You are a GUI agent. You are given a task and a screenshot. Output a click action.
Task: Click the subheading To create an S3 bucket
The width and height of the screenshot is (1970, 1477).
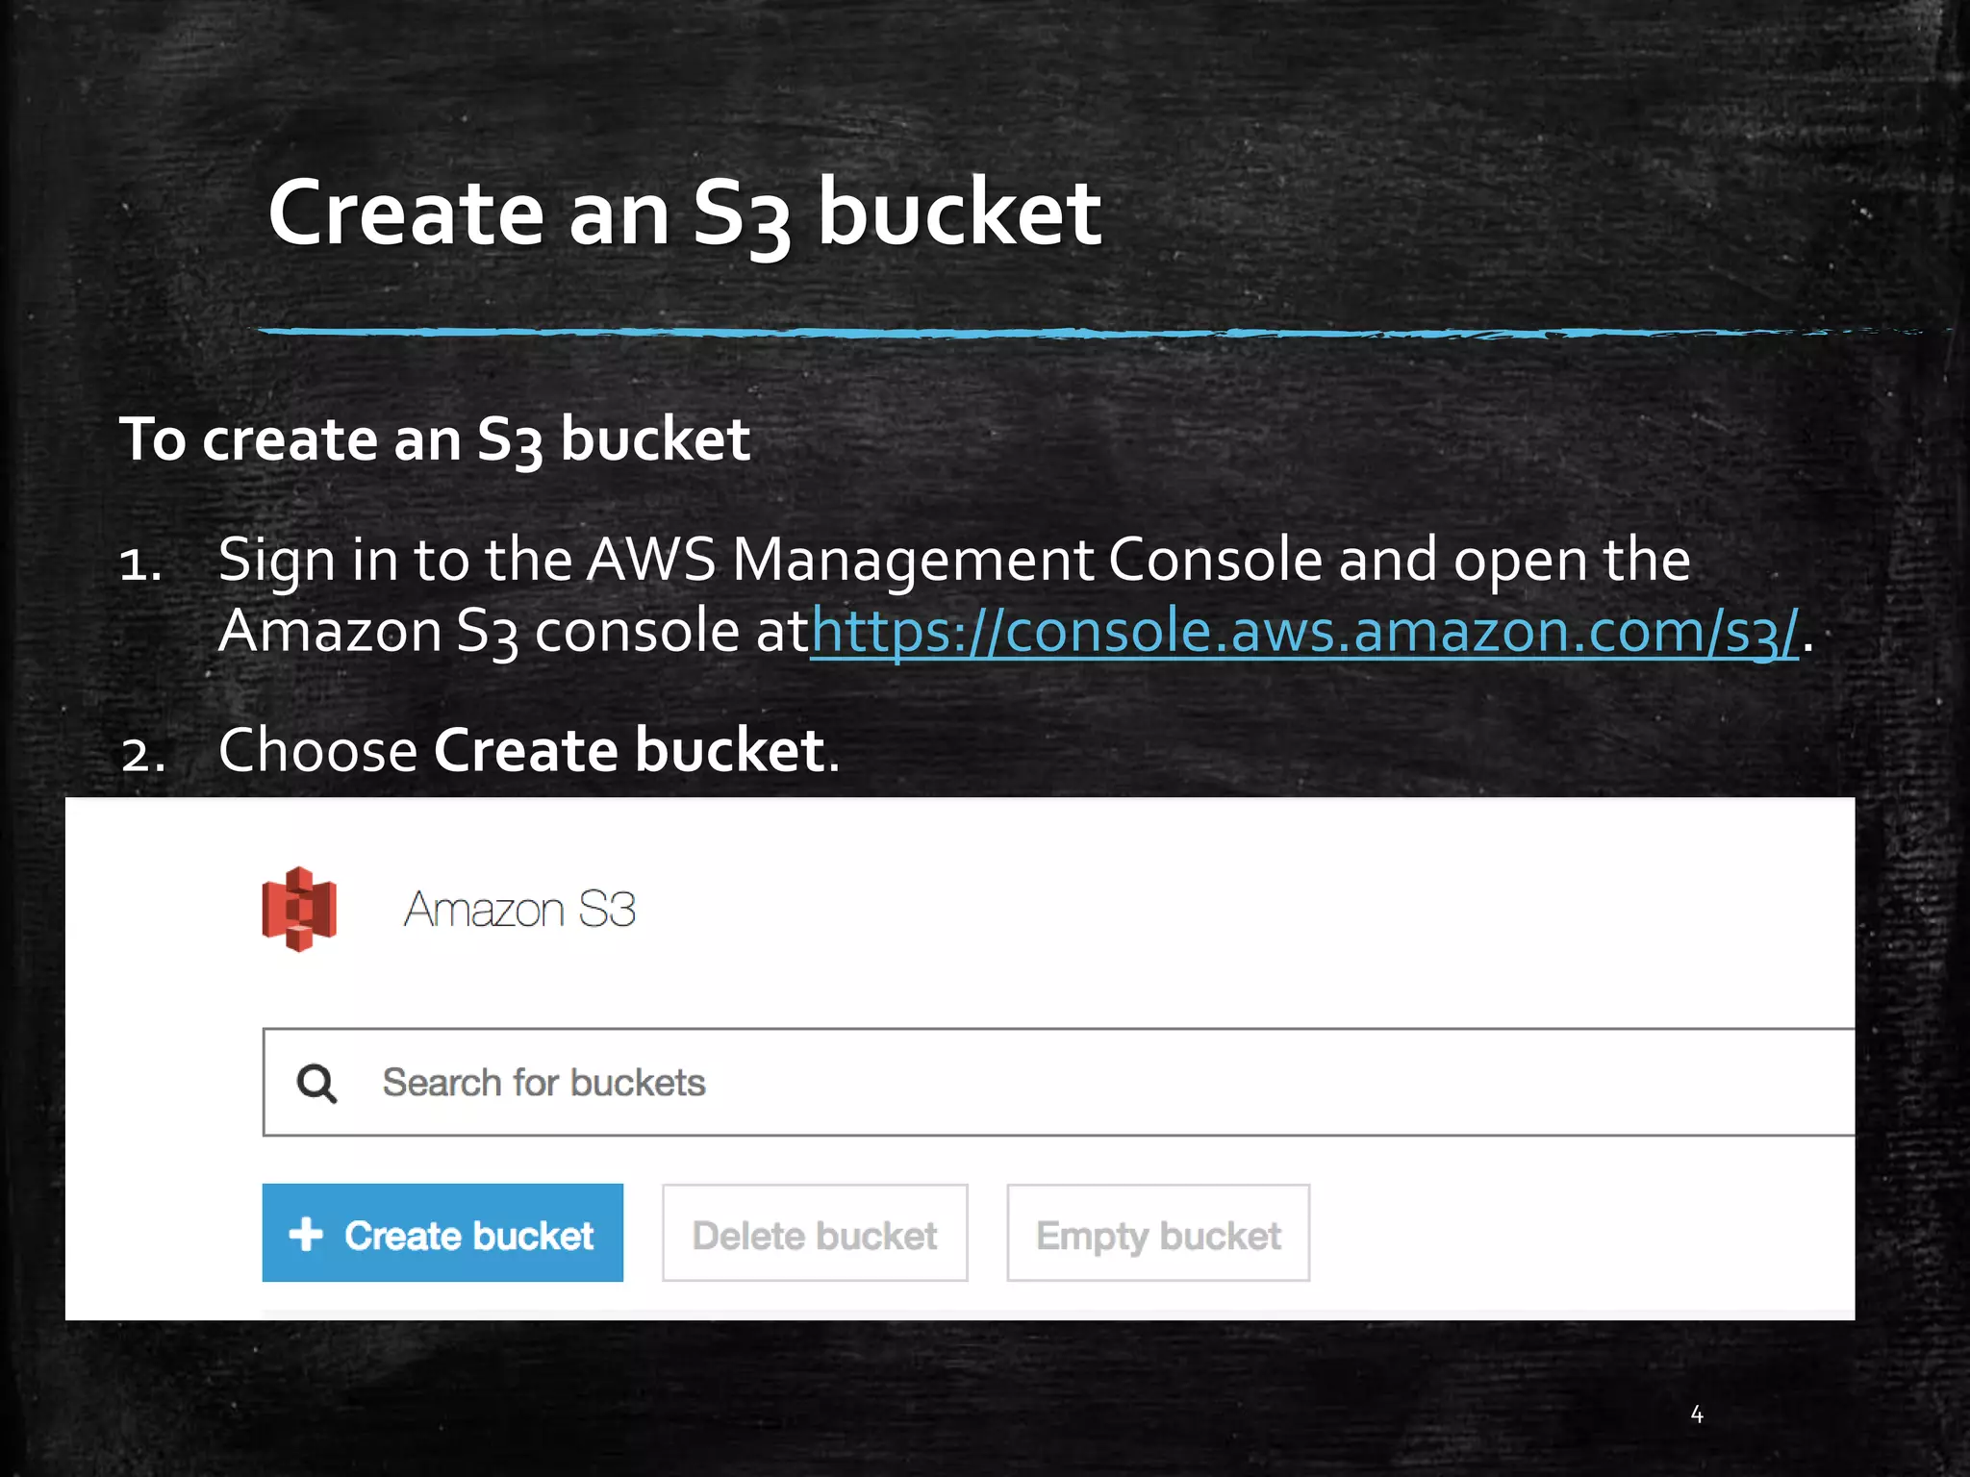pyautogui.click(x=434, y=439)
